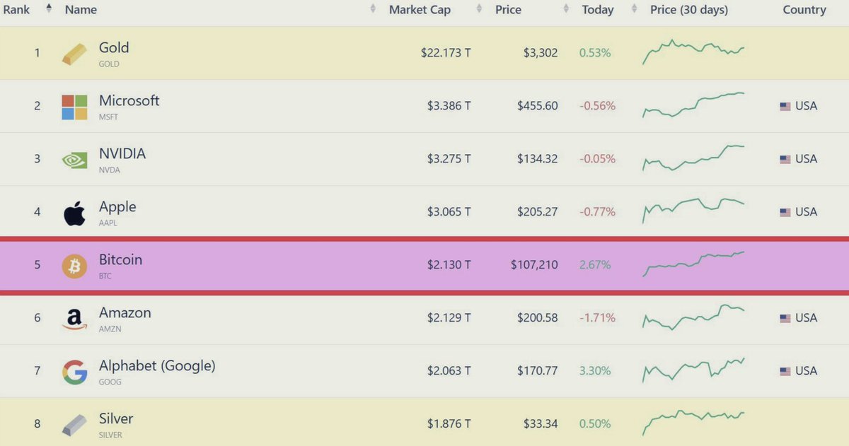
Task: Click the NVDA ticker symbol
Action: [x=109, y=170]
